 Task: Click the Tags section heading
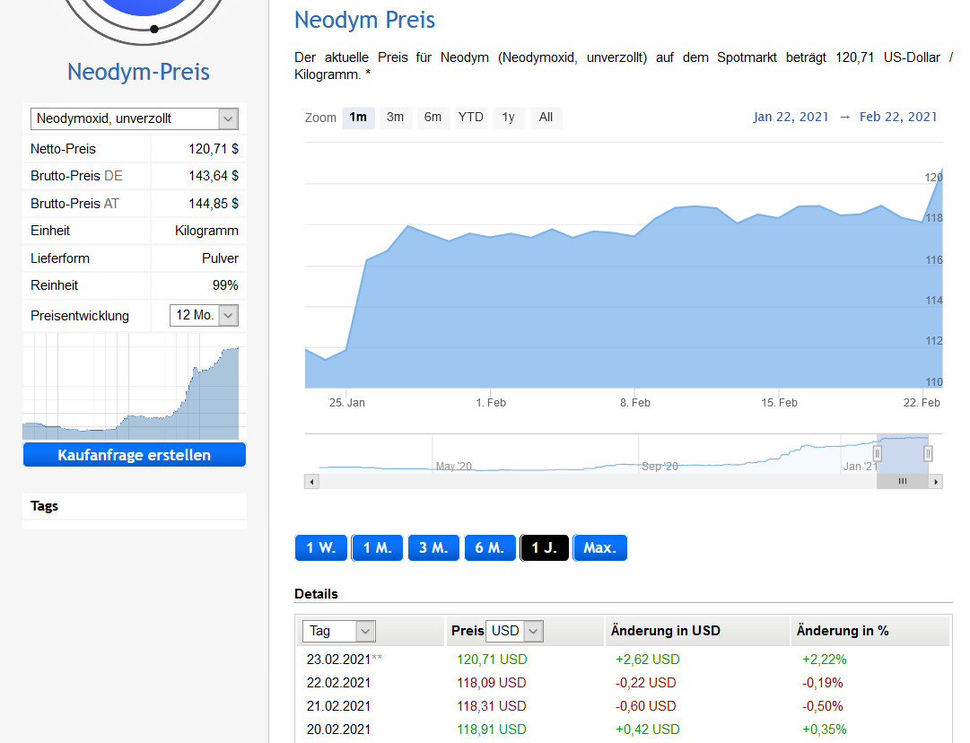(44, 506)
